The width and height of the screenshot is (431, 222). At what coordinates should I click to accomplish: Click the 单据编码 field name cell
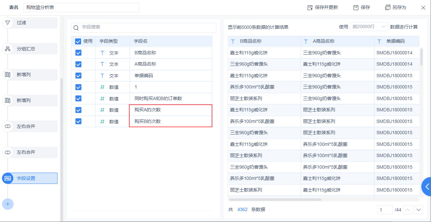click(171, 76)
